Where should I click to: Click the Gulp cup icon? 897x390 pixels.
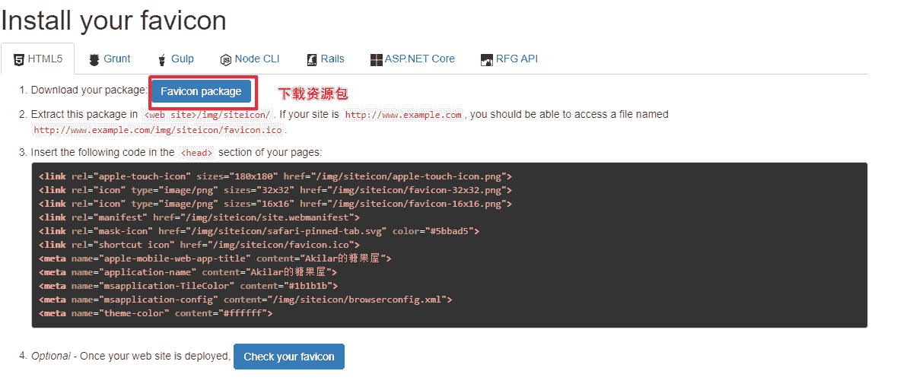pyautogui.click(x=162, y=59)
